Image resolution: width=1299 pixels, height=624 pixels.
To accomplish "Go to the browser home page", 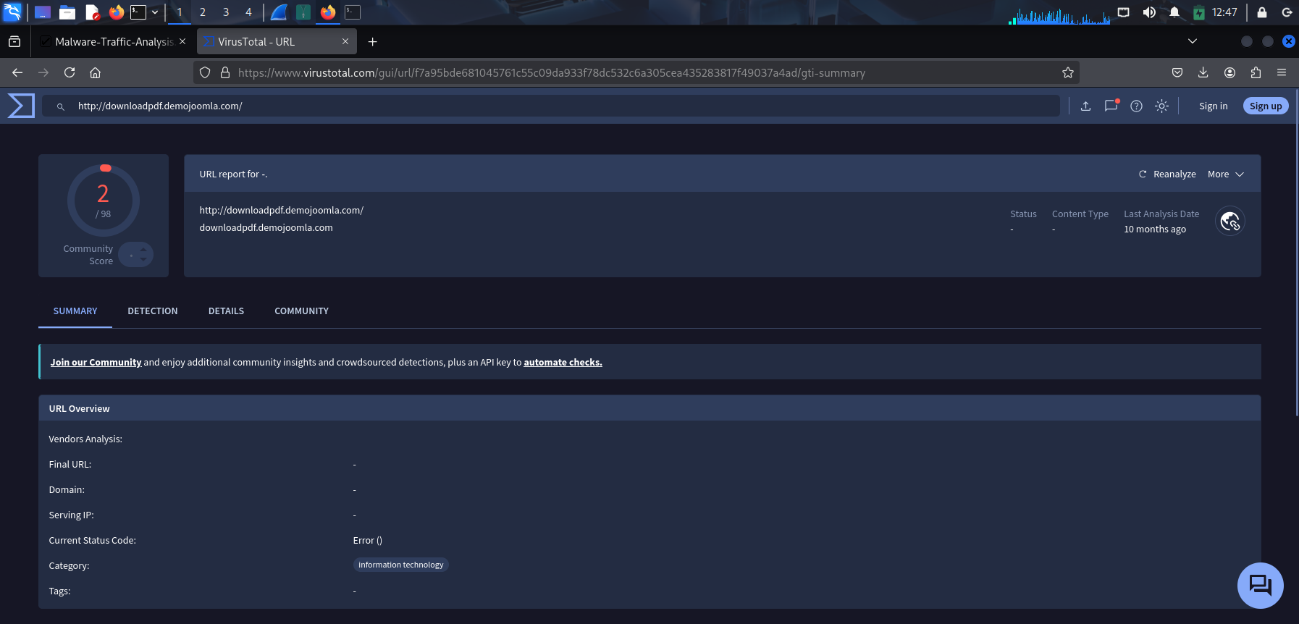I will pos(95,72).
